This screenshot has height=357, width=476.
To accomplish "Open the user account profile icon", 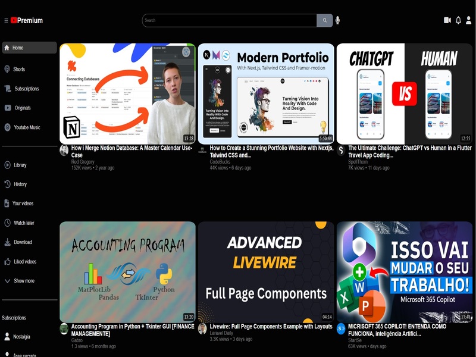I will pos(468,20).
